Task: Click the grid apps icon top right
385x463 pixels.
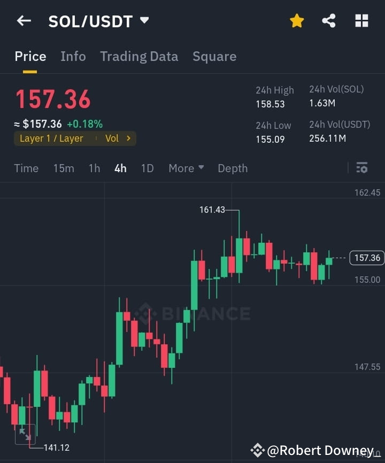Action: click(361, 20)
